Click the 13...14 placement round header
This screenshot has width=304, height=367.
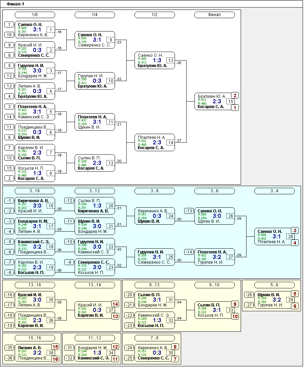point(94,285)
